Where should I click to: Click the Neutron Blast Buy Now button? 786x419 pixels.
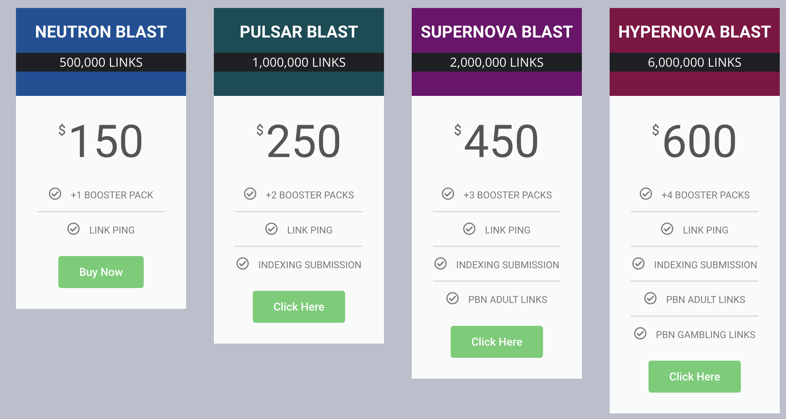[101, 272]
